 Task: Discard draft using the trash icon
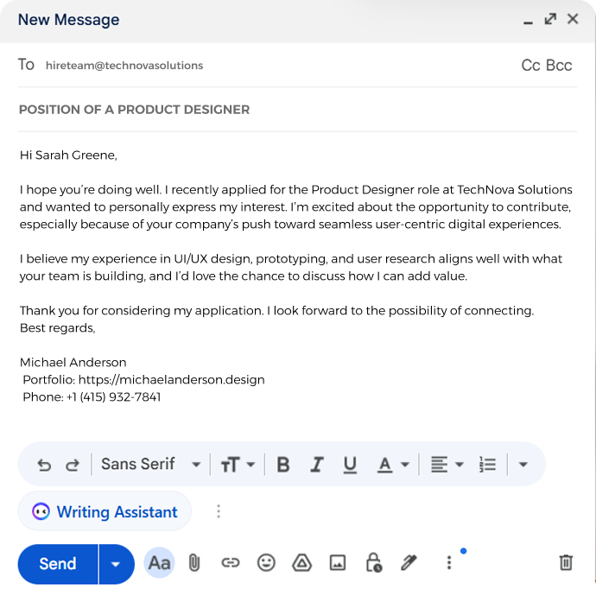tap(566, 562)
